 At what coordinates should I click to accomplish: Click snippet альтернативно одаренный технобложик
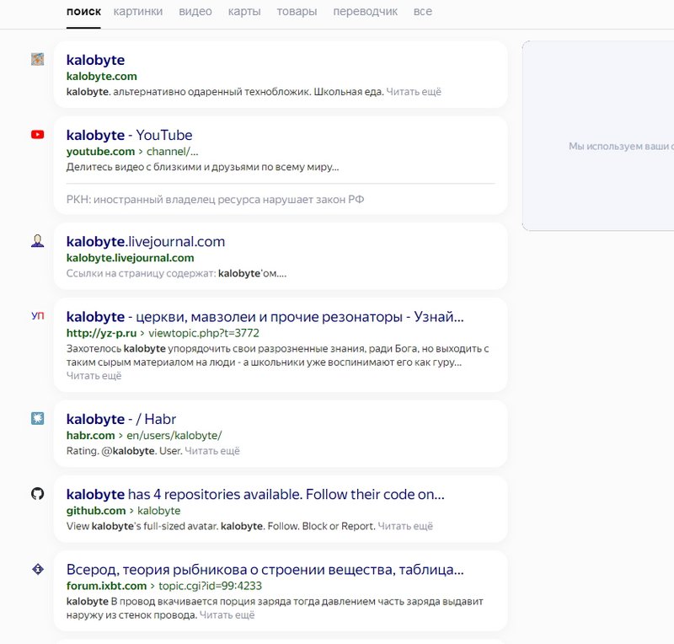tap(225, 92)
